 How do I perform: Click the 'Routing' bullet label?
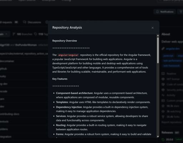pyautogui.click(x=61, y=125)
